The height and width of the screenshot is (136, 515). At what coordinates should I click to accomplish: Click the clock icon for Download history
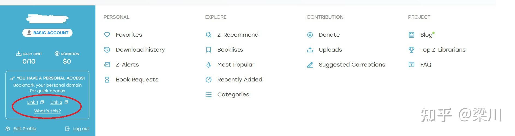coord(107,50)
